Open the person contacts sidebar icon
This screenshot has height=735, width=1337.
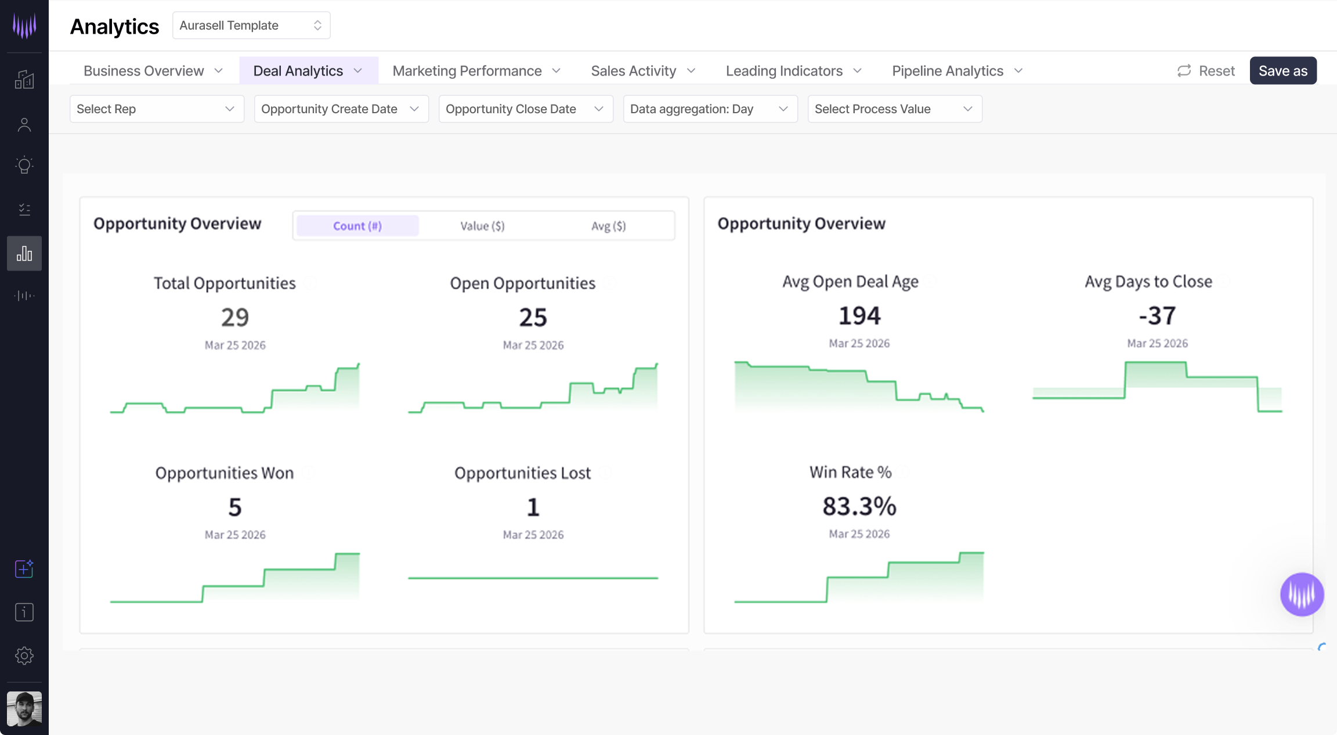(24, 125)
